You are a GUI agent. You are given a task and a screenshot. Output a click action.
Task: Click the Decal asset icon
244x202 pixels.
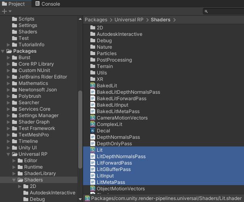(x=93, y=131)
